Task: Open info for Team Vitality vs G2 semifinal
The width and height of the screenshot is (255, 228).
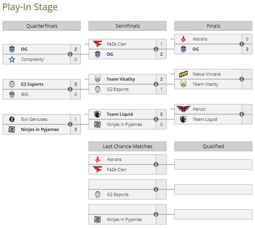Action: point(156,84)
